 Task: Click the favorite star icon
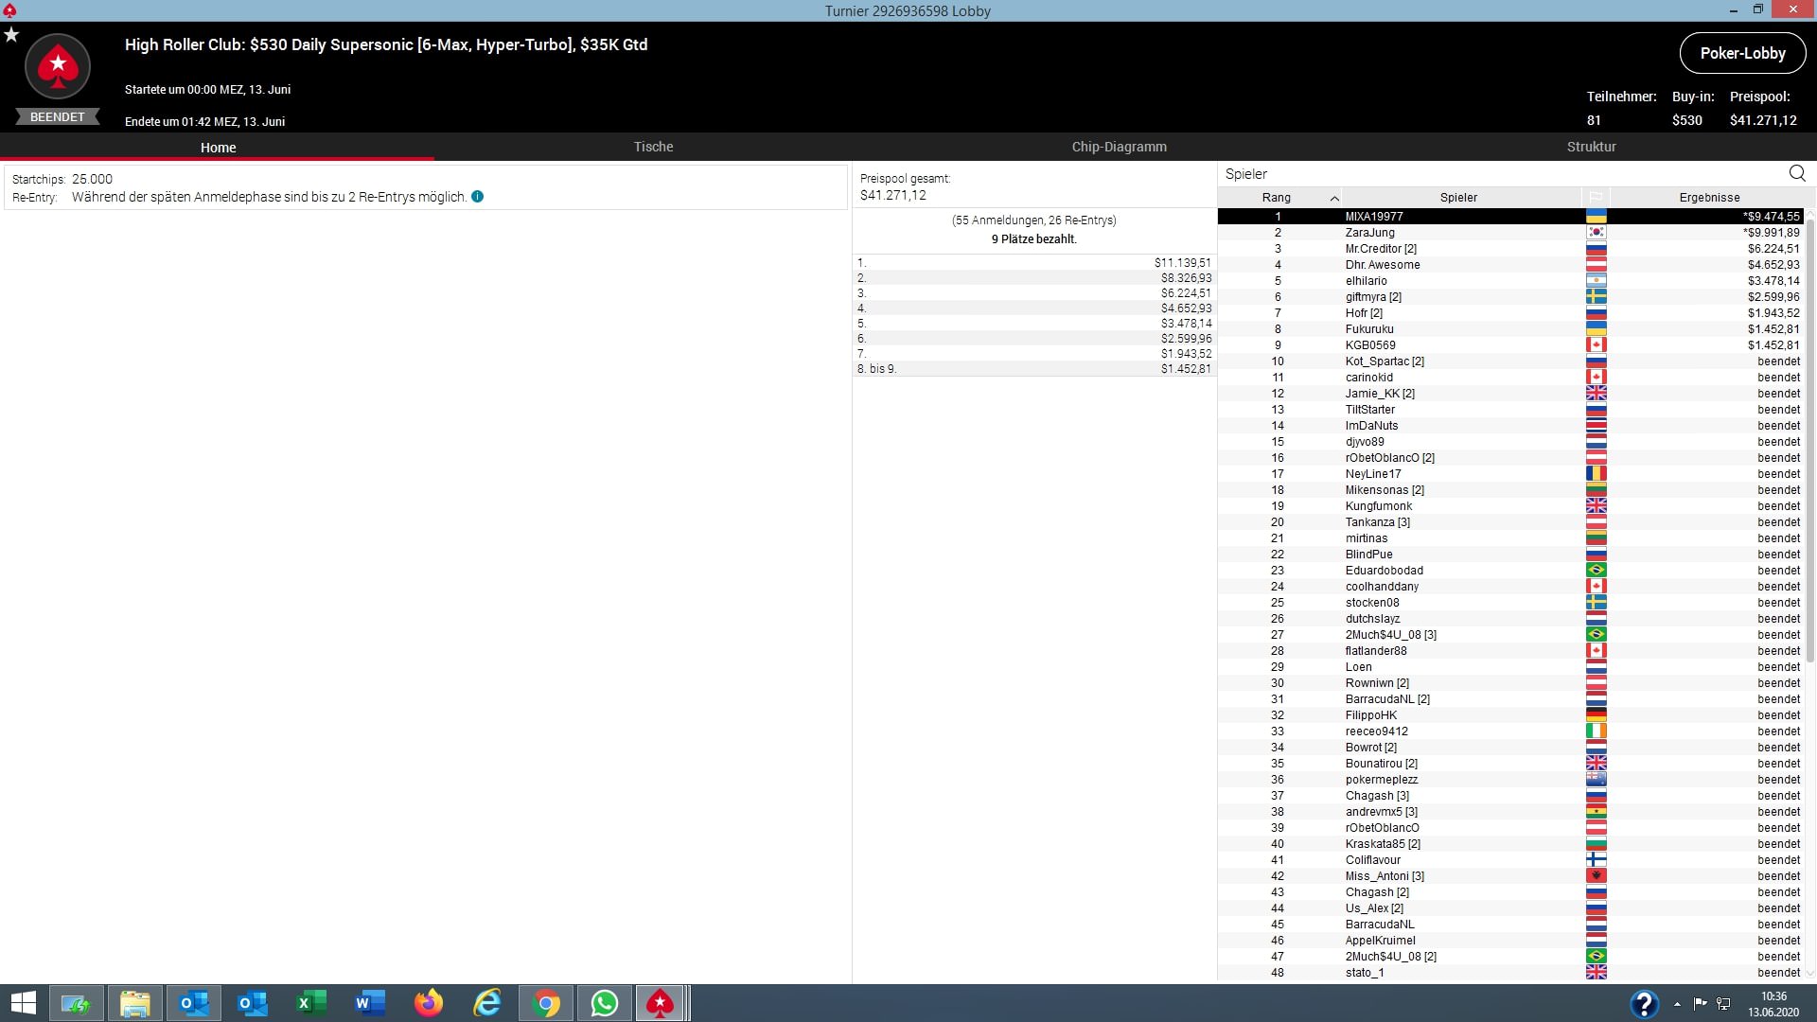pos(11,35)
